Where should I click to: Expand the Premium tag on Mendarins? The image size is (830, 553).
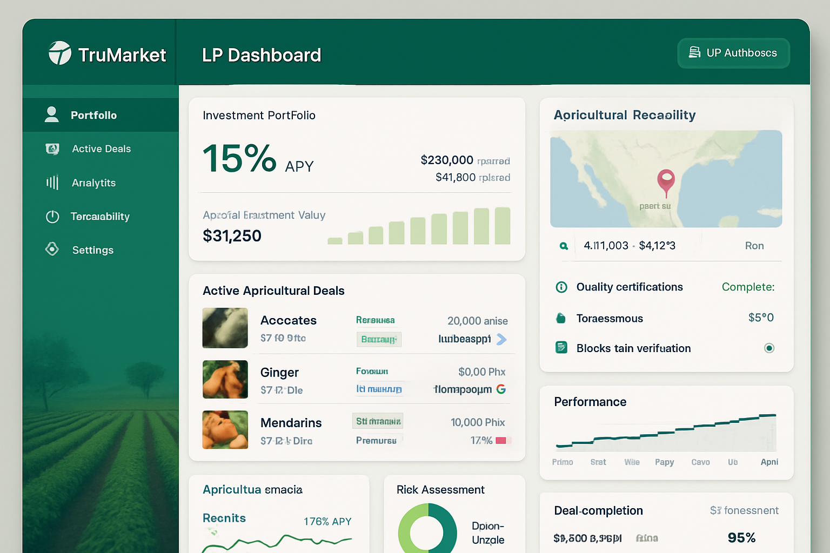click(377, 440)
